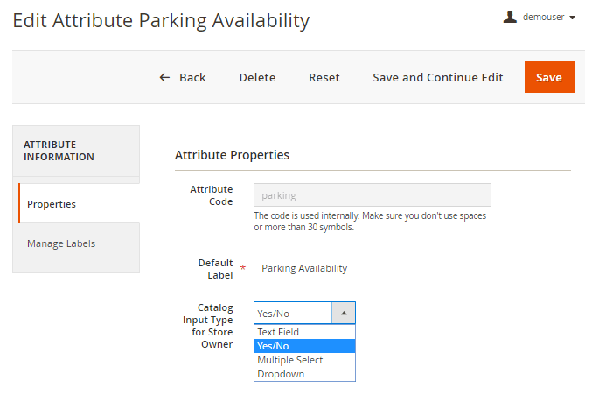The height and width of the screenshot is (395, 599).
Task: Click the Attribute Properties section heading
Action: click(232, 155)
